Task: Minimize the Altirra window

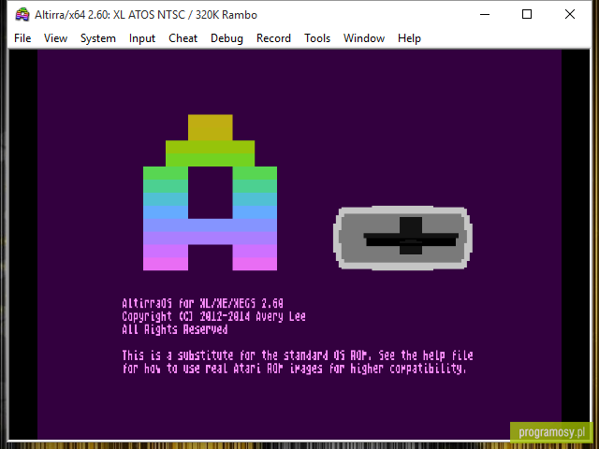Action: click(485, 15)
